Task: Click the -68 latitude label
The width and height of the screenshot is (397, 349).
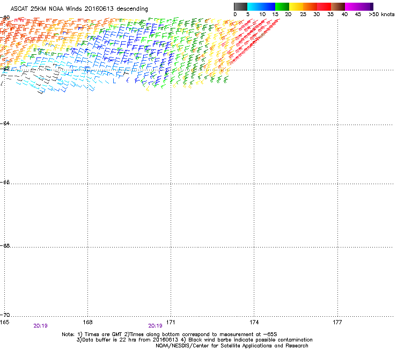Action: pos(5,246)
